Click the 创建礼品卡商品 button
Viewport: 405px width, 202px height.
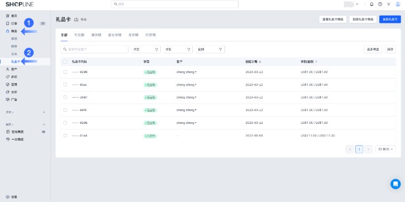click(x=363, y=20)
